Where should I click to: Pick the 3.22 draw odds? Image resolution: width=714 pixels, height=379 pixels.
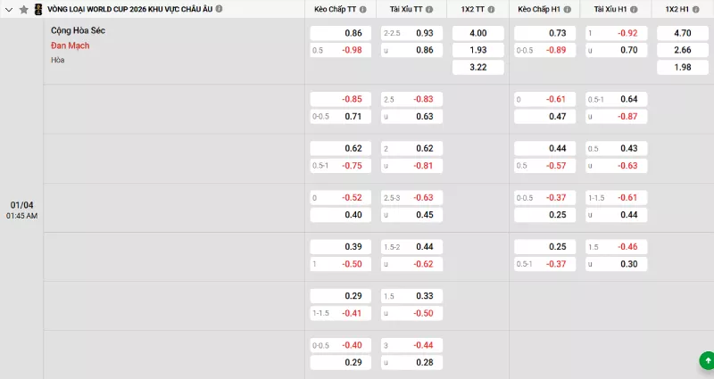pyautogui.click(x=477, y=68)
